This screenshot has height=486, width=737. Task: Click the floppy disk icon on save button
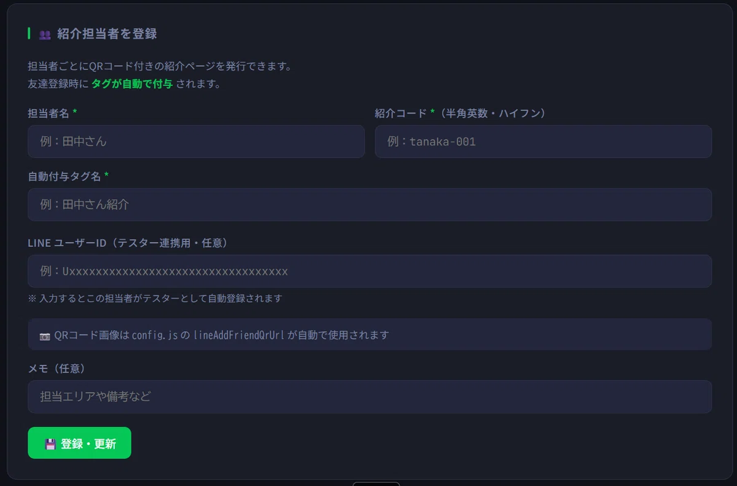(50, 444)
